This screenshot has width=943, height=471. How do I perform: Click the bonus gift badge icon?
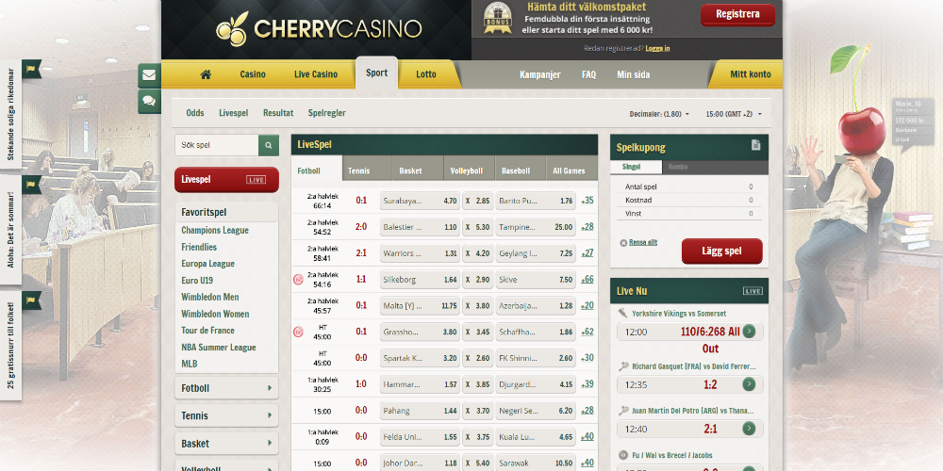click(497, 18)
